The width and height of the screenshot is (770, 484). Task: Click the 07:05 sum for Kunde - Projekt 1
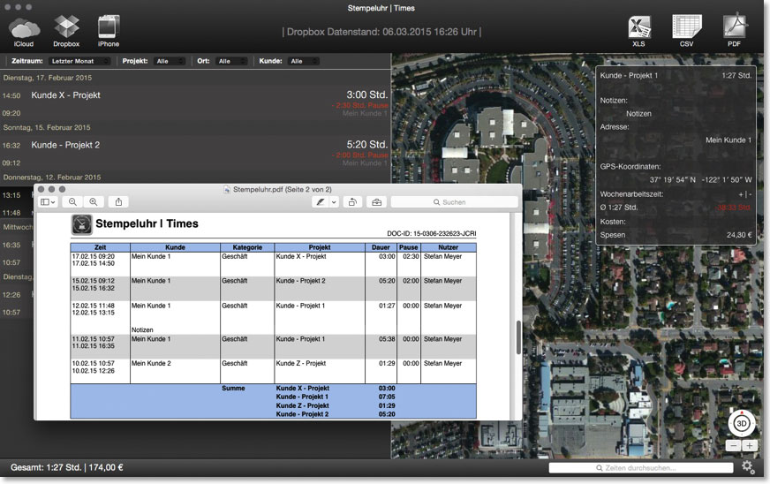click(x=387, y=397)
